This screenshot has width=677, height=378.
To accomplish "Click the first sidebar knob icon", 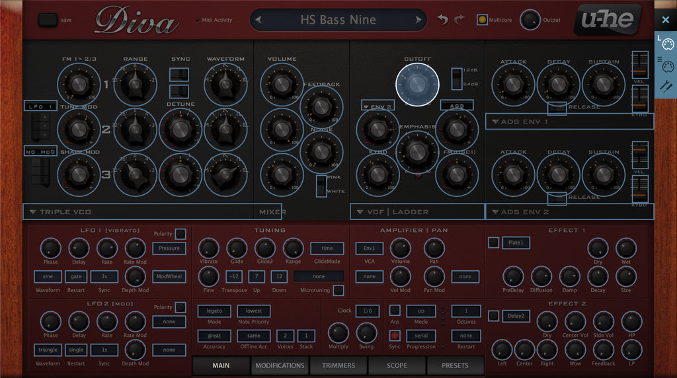I will (x=668, y=44).
